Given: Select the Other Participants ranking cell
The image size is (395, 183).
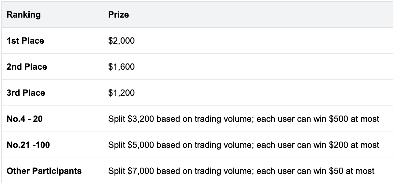Looking at the screenshot, I should (x=44, y=171).
